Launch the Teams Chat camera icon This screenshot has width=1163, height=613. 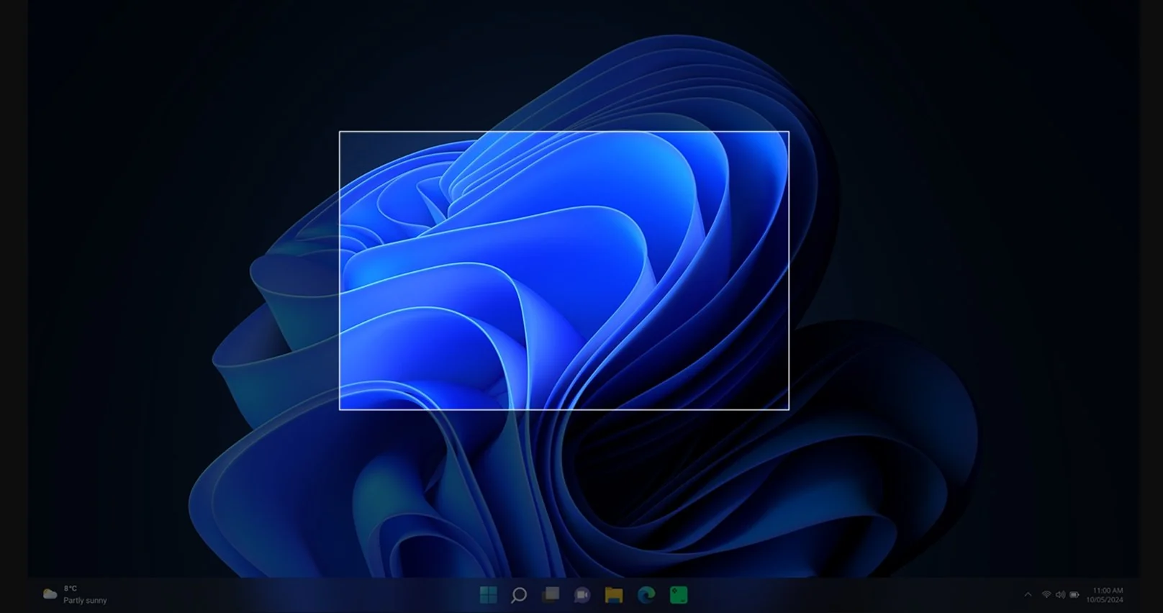pyautogui.click(x=582, y=595)
